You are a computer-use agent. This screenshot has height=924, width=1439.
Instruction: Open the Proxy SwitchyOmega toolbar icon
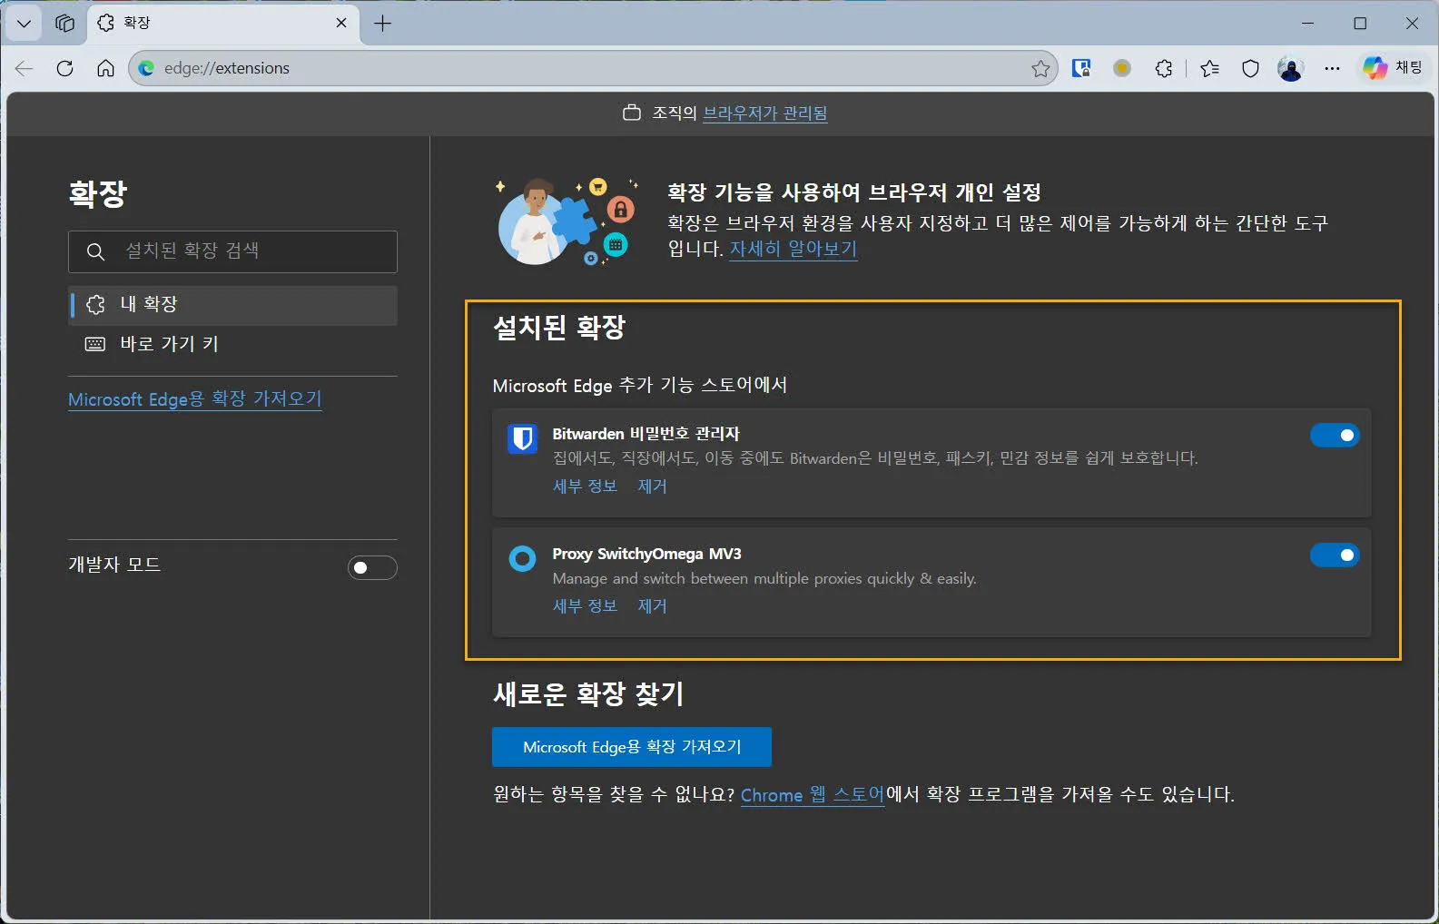click(1122, 68)
